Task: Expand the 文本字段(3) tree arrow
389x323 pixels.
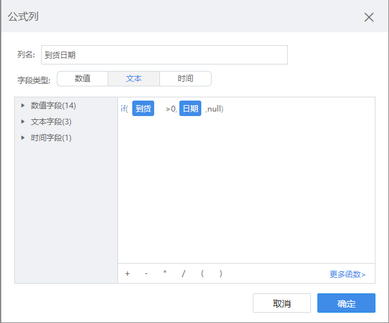Action: [x=23, y=121]
